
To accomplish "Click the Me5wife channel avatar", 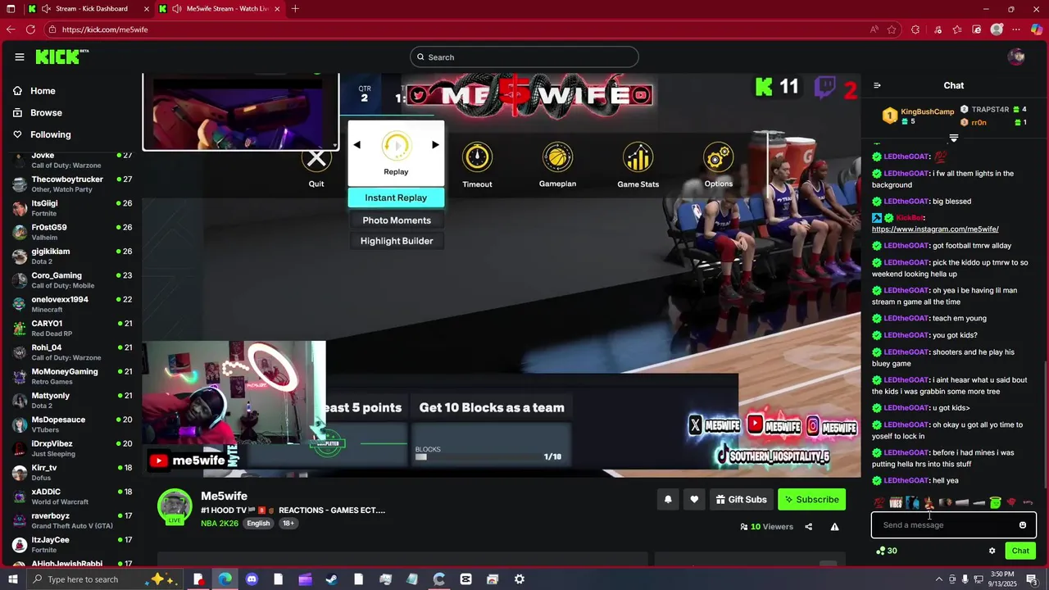I will click(x=175, y=506).
